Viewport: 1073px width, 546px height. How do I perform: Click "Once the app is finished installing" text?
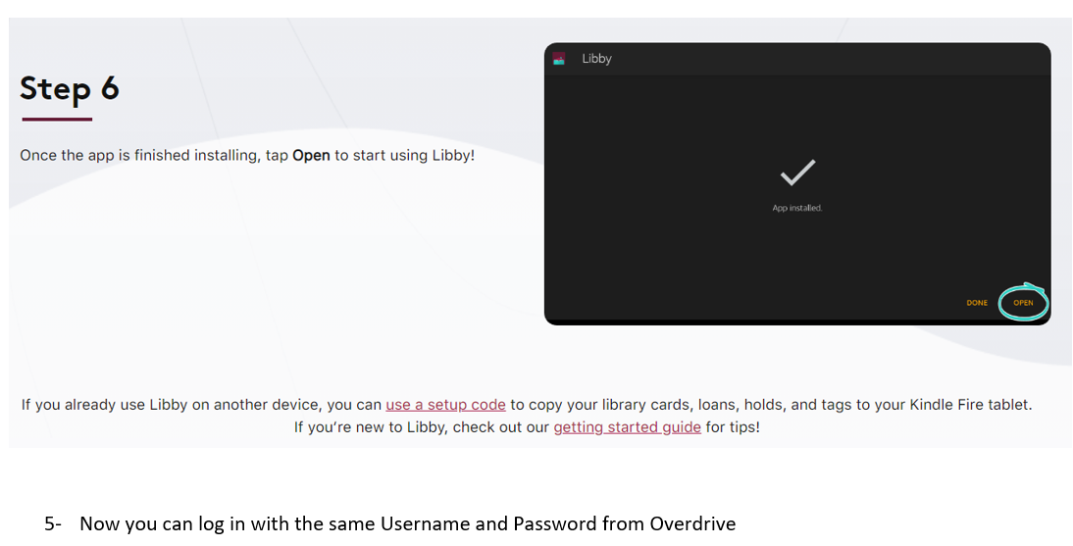tap(140, 156)
